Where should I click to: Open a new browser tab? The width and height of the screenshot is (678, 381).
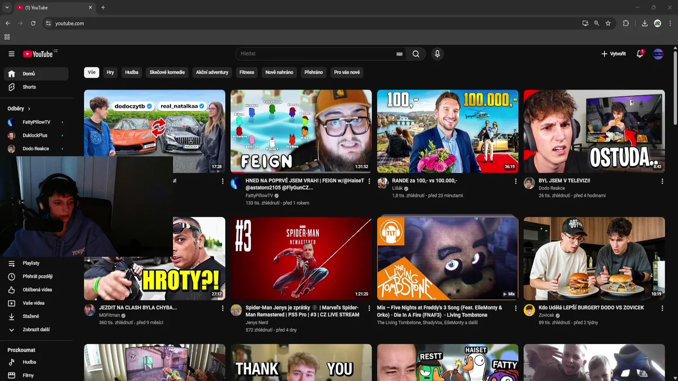click(103, 7)
